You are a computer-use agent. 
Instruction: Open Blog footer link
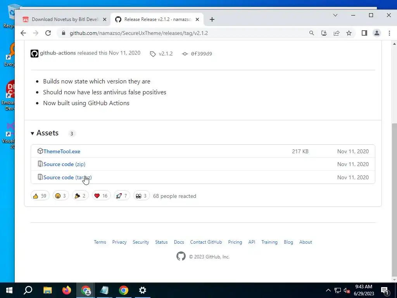pos(288,242)
